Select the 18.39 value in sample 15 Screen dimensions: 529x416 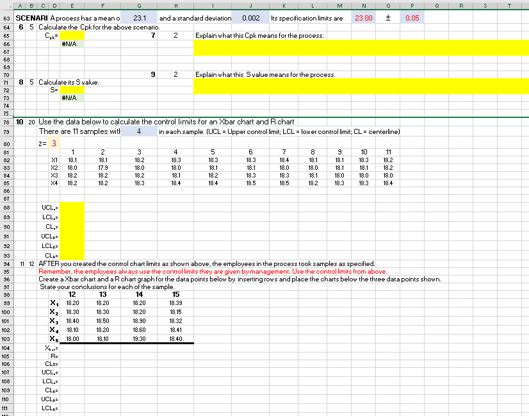[x=176, y=303]
